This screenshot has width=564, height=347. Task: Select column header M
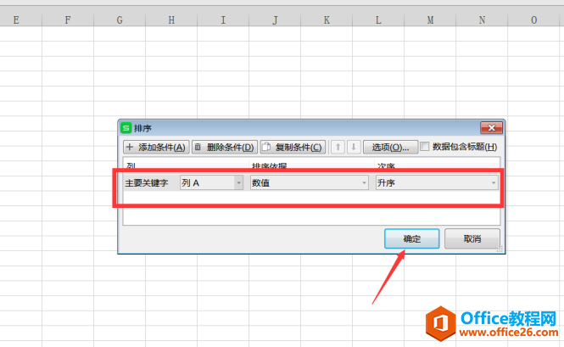point(430,20)
